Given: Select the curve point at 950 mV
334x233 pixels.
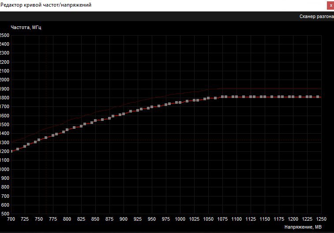Looking at the screenshot, I should pos(152,107).
